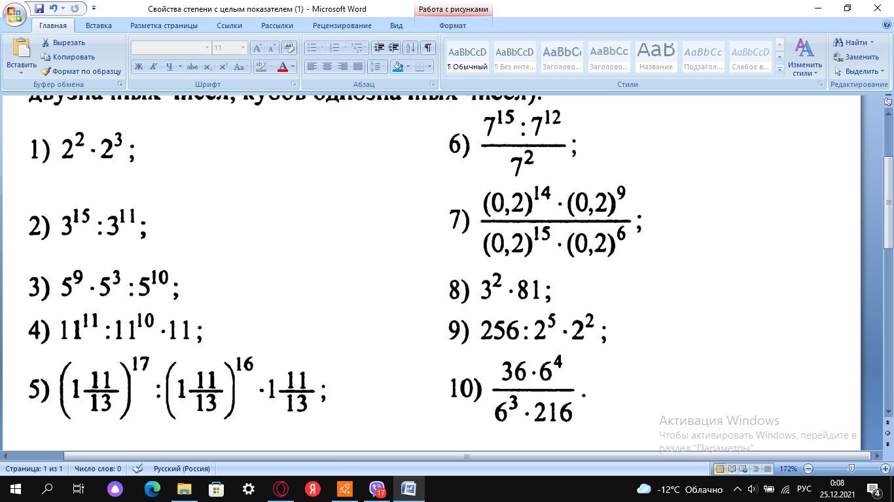Click the Opera browser icon in taskbar
Image resolution: width=894 pixels, height=502 pixels.
pos(281,489)
